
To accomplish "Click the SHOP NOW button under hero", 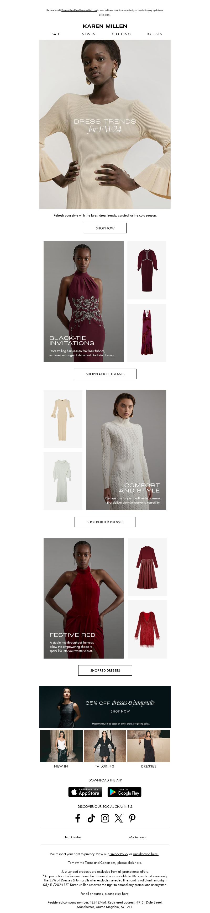I will [105, 228].
